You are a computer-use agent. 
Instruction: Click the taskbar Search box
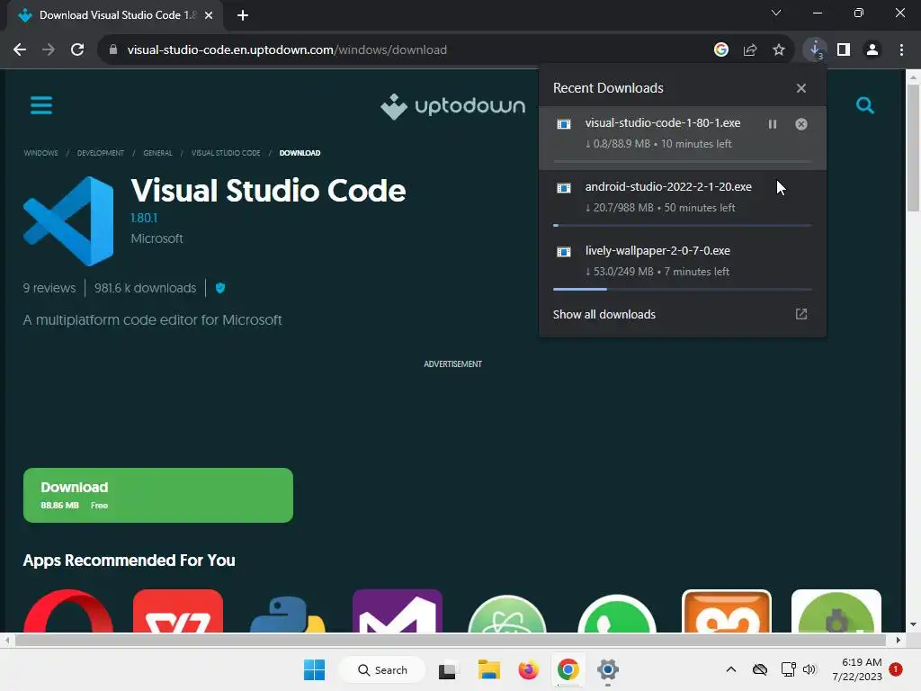pos(383,669)
